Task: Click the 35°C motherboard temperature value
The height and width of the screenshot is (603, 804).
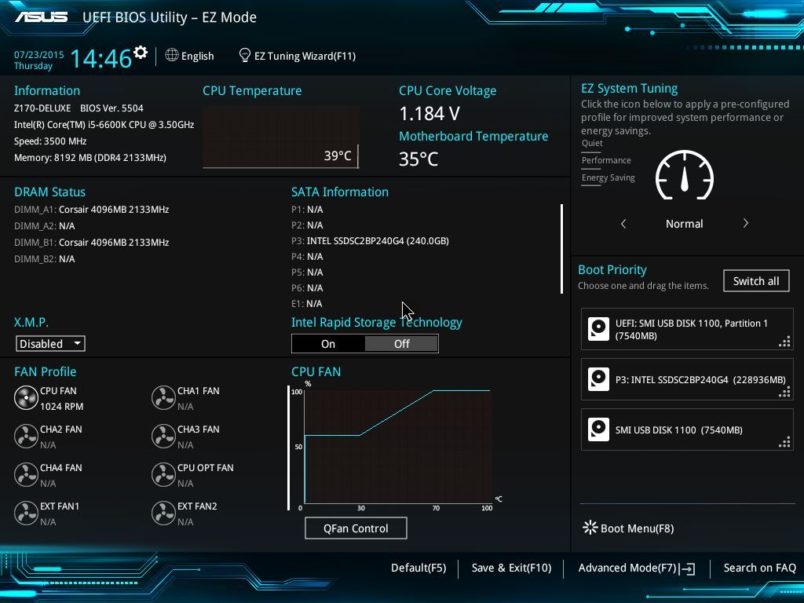Action: tap(418, 159)
